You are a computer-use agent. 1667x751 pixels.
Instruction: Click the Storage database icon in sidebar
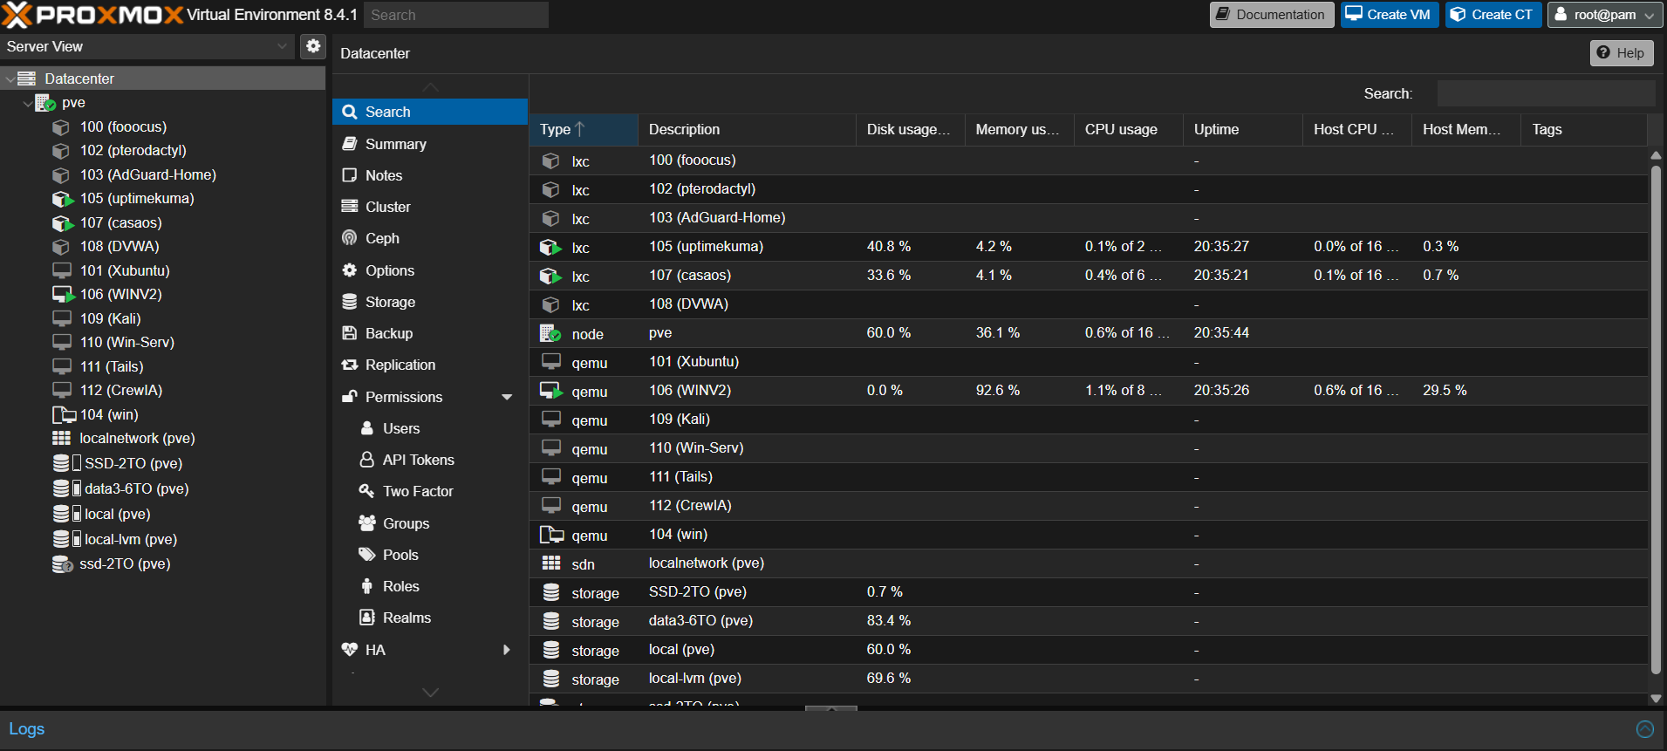pos(350,302)
